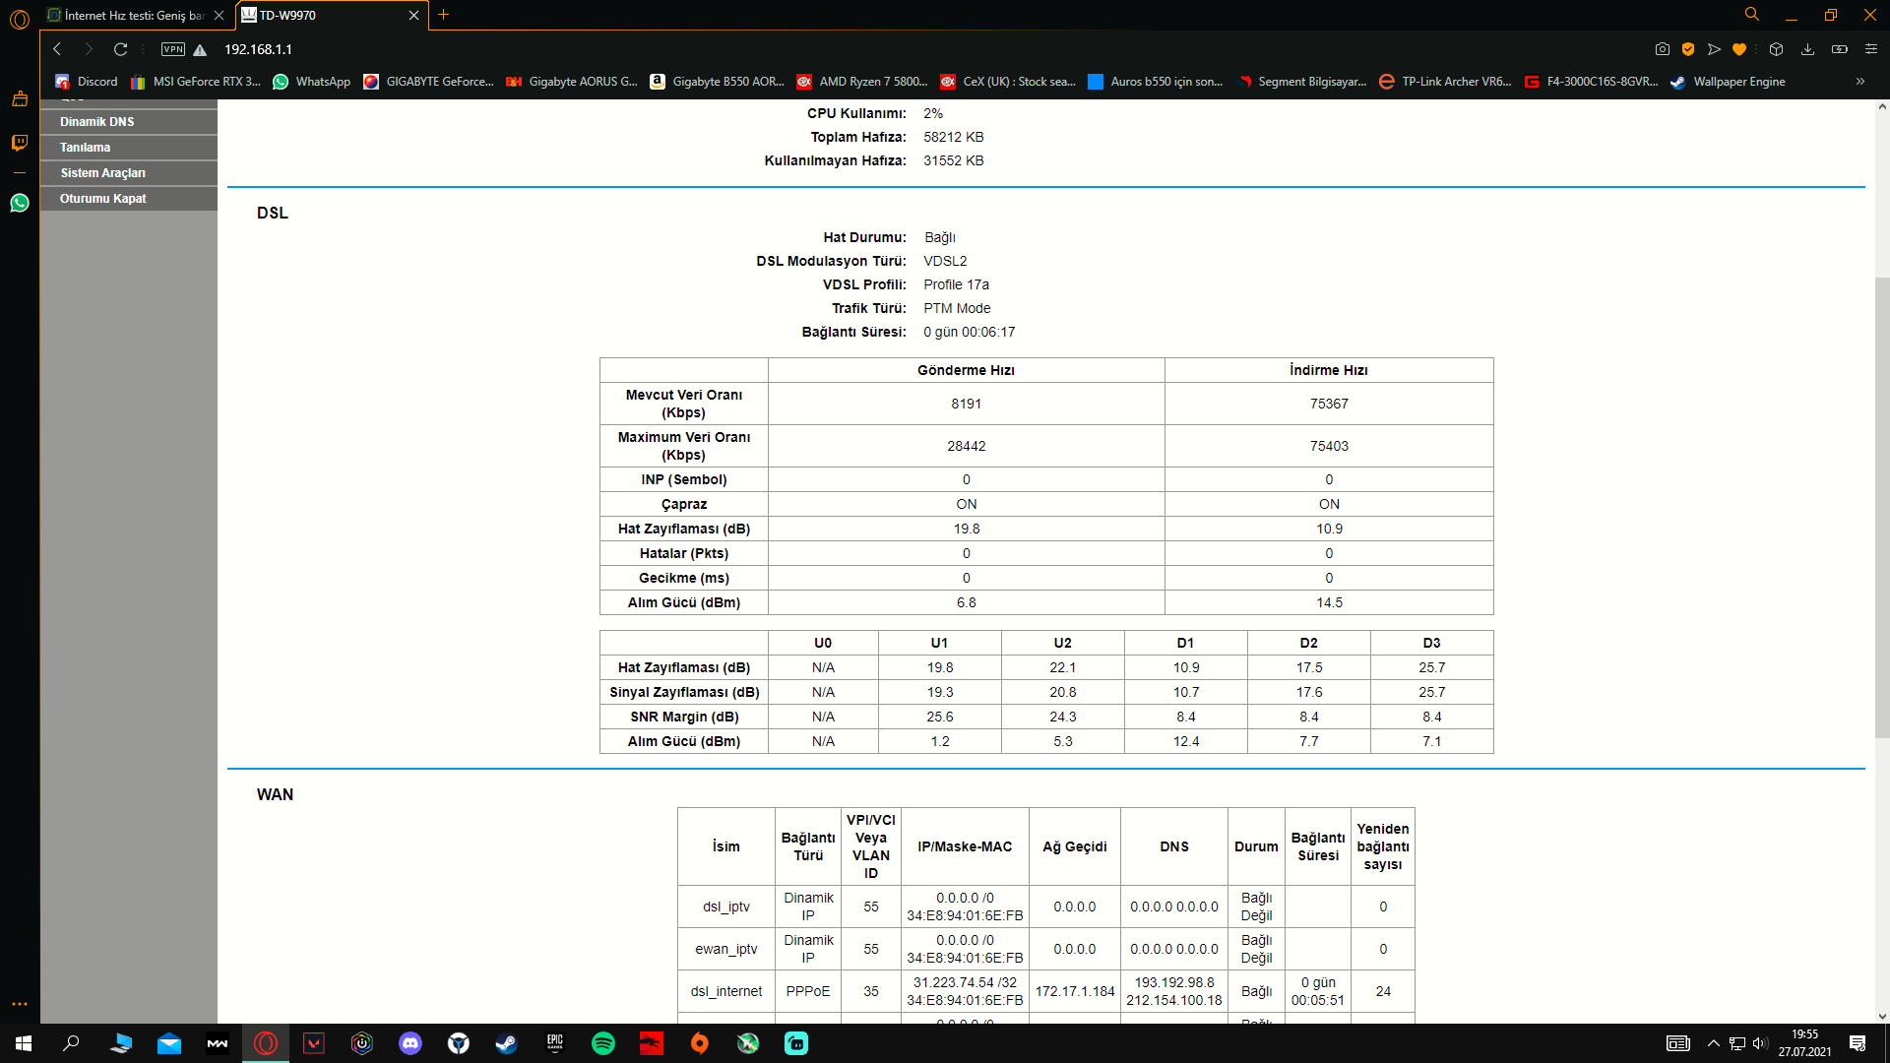Switch to Internet Hız testi tab
The width and height of the screenshot is (1890, 1063).
[126, 15]
